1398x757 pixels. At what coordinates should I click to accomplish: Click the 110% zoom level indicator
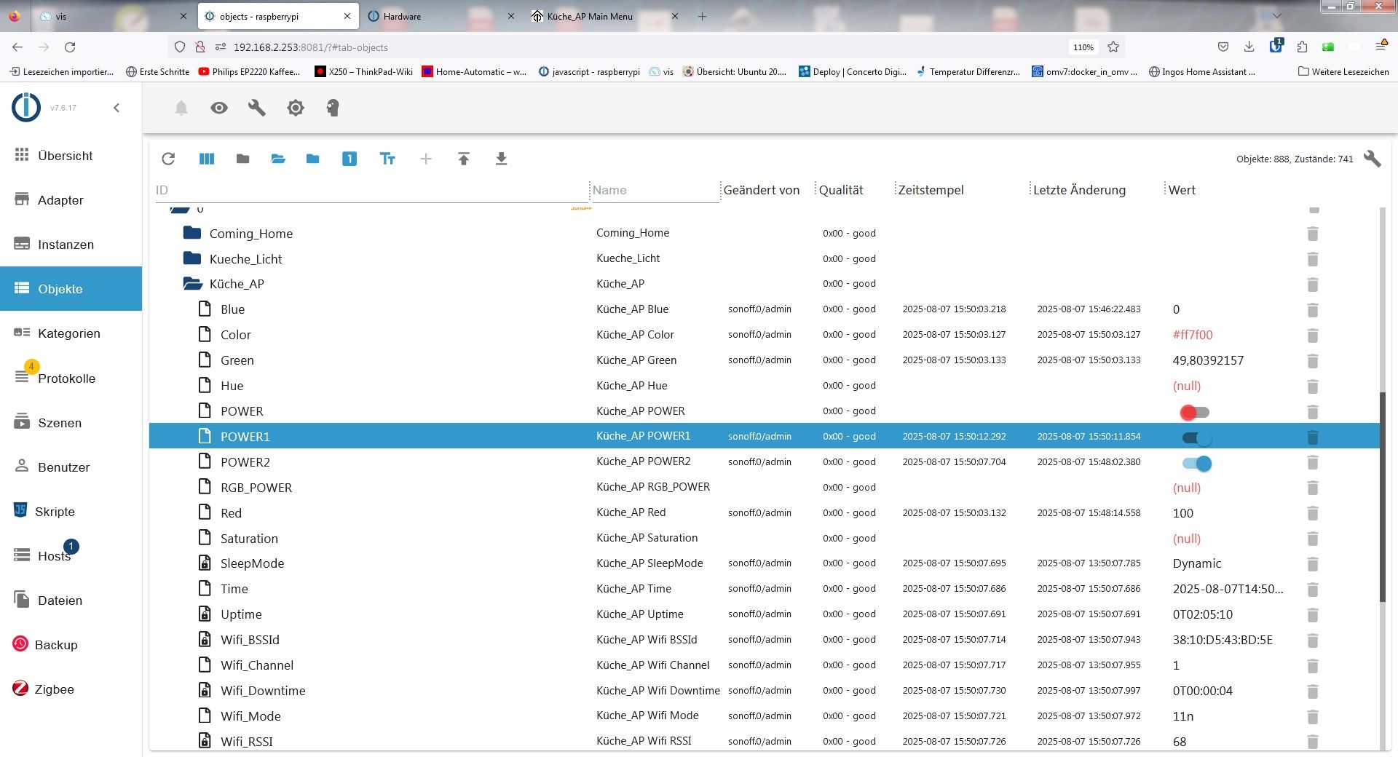(x=1083, y=47)
